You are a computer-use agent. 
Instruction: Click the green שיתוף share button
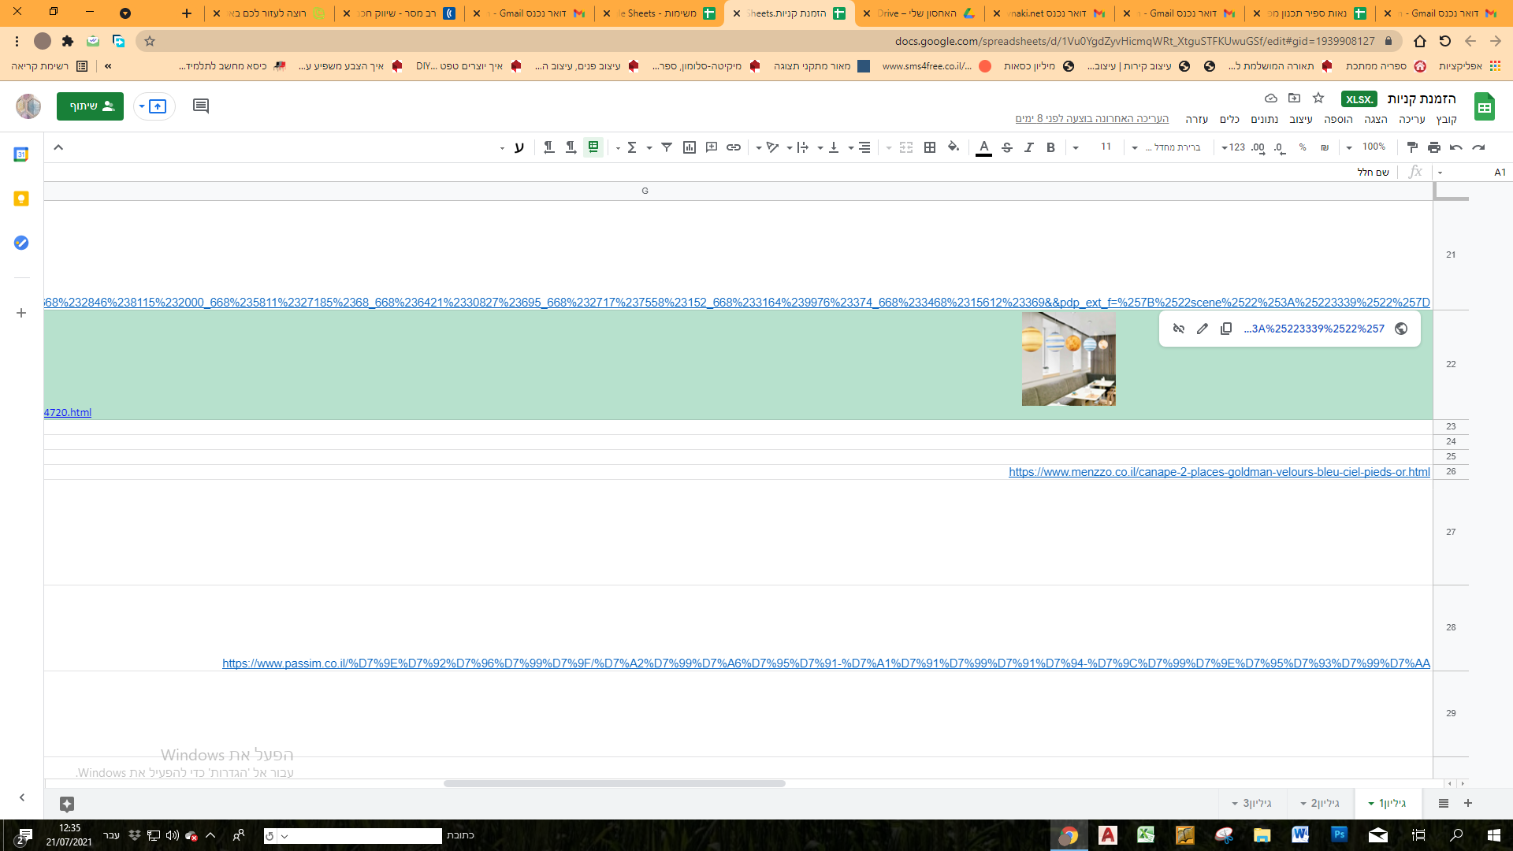point(90,106)
